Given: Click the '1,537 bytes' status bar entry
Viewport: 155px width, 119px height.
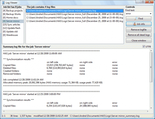Looking at the screenshot, I should (x=26, y=116).
